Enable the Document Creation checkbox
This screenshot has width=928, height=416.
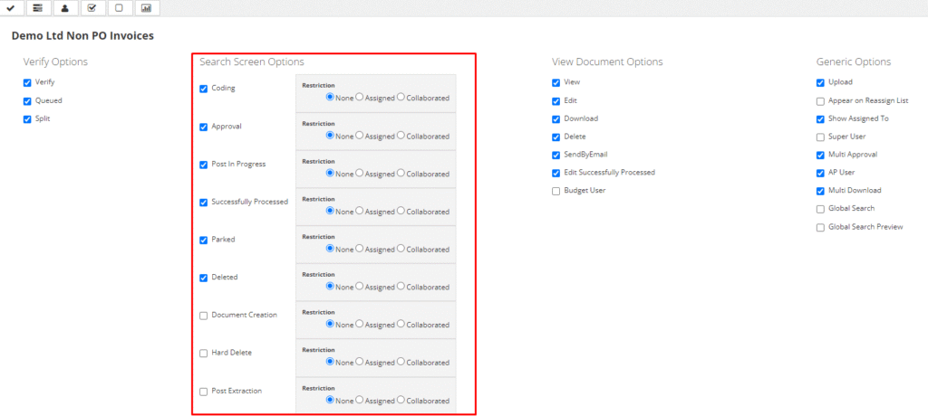tap(204, 316)
